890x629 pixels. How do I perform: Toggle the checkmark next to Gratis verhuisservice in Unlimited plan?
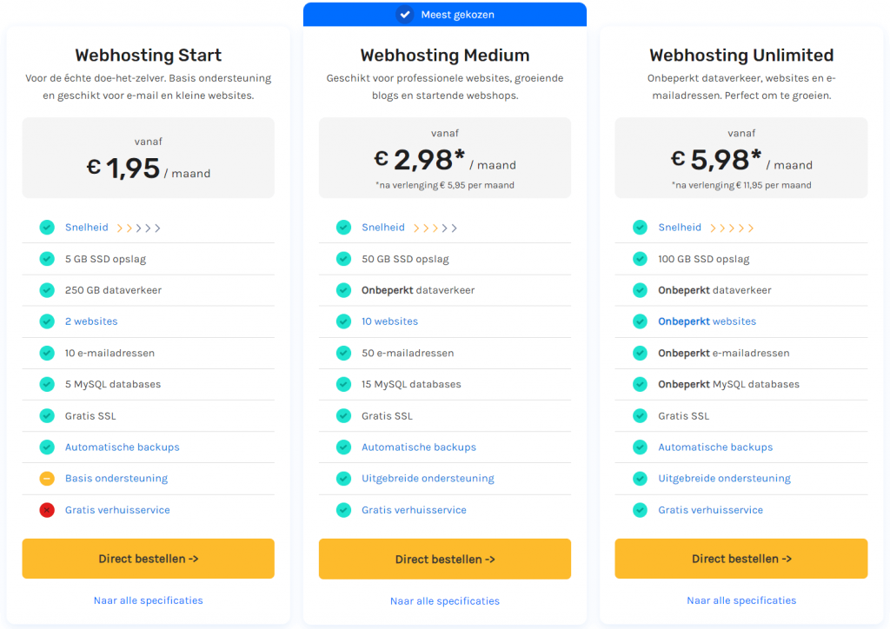640,510
